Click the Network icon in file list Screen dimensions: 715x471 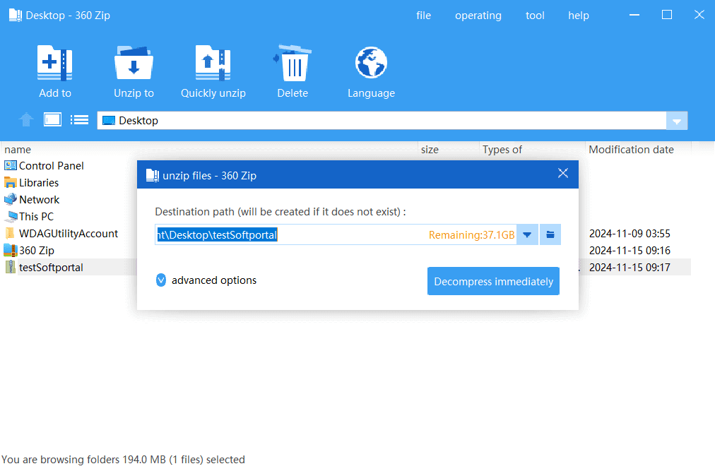tap(11, 199)
